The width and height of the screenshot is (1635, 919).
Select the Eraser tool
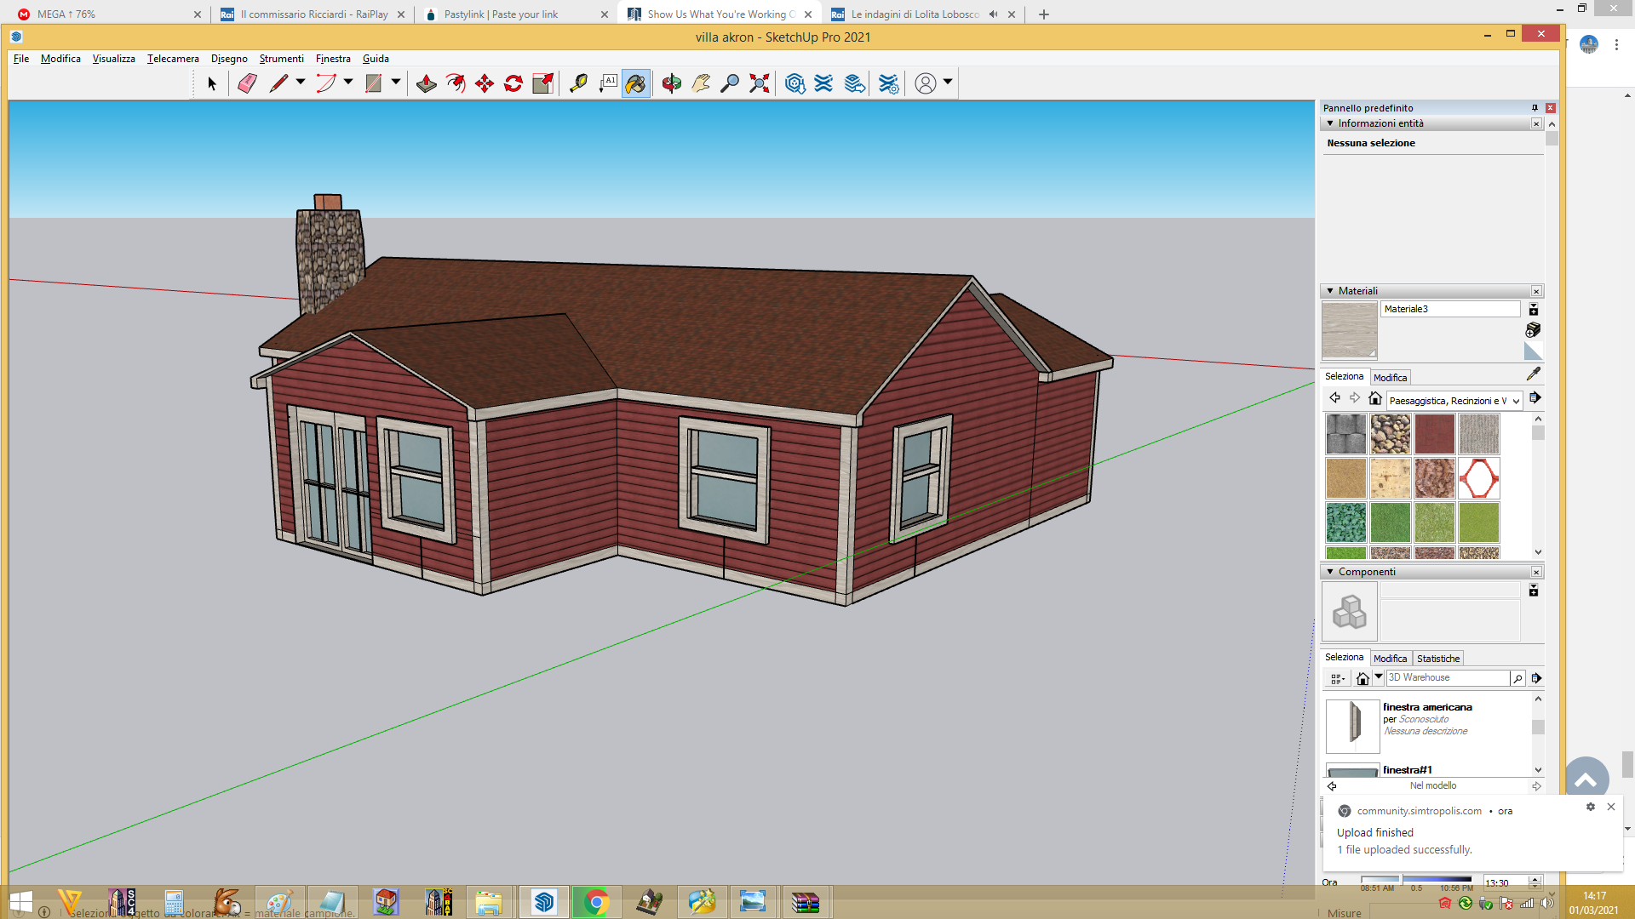tap(247, 83)
